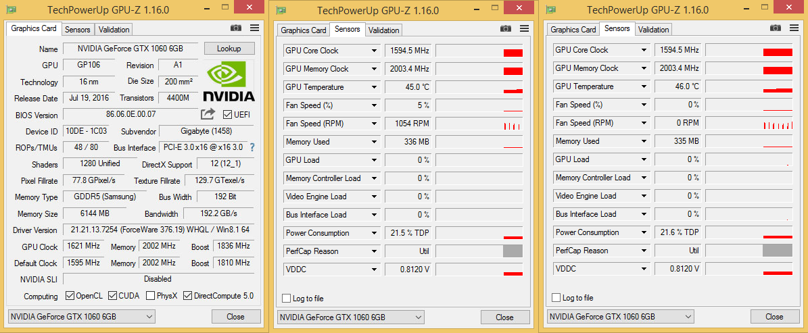This screenshot has width=808, height=333.
Task: Open the hamburger menu in middle window
Action: (x=525, y=29)
